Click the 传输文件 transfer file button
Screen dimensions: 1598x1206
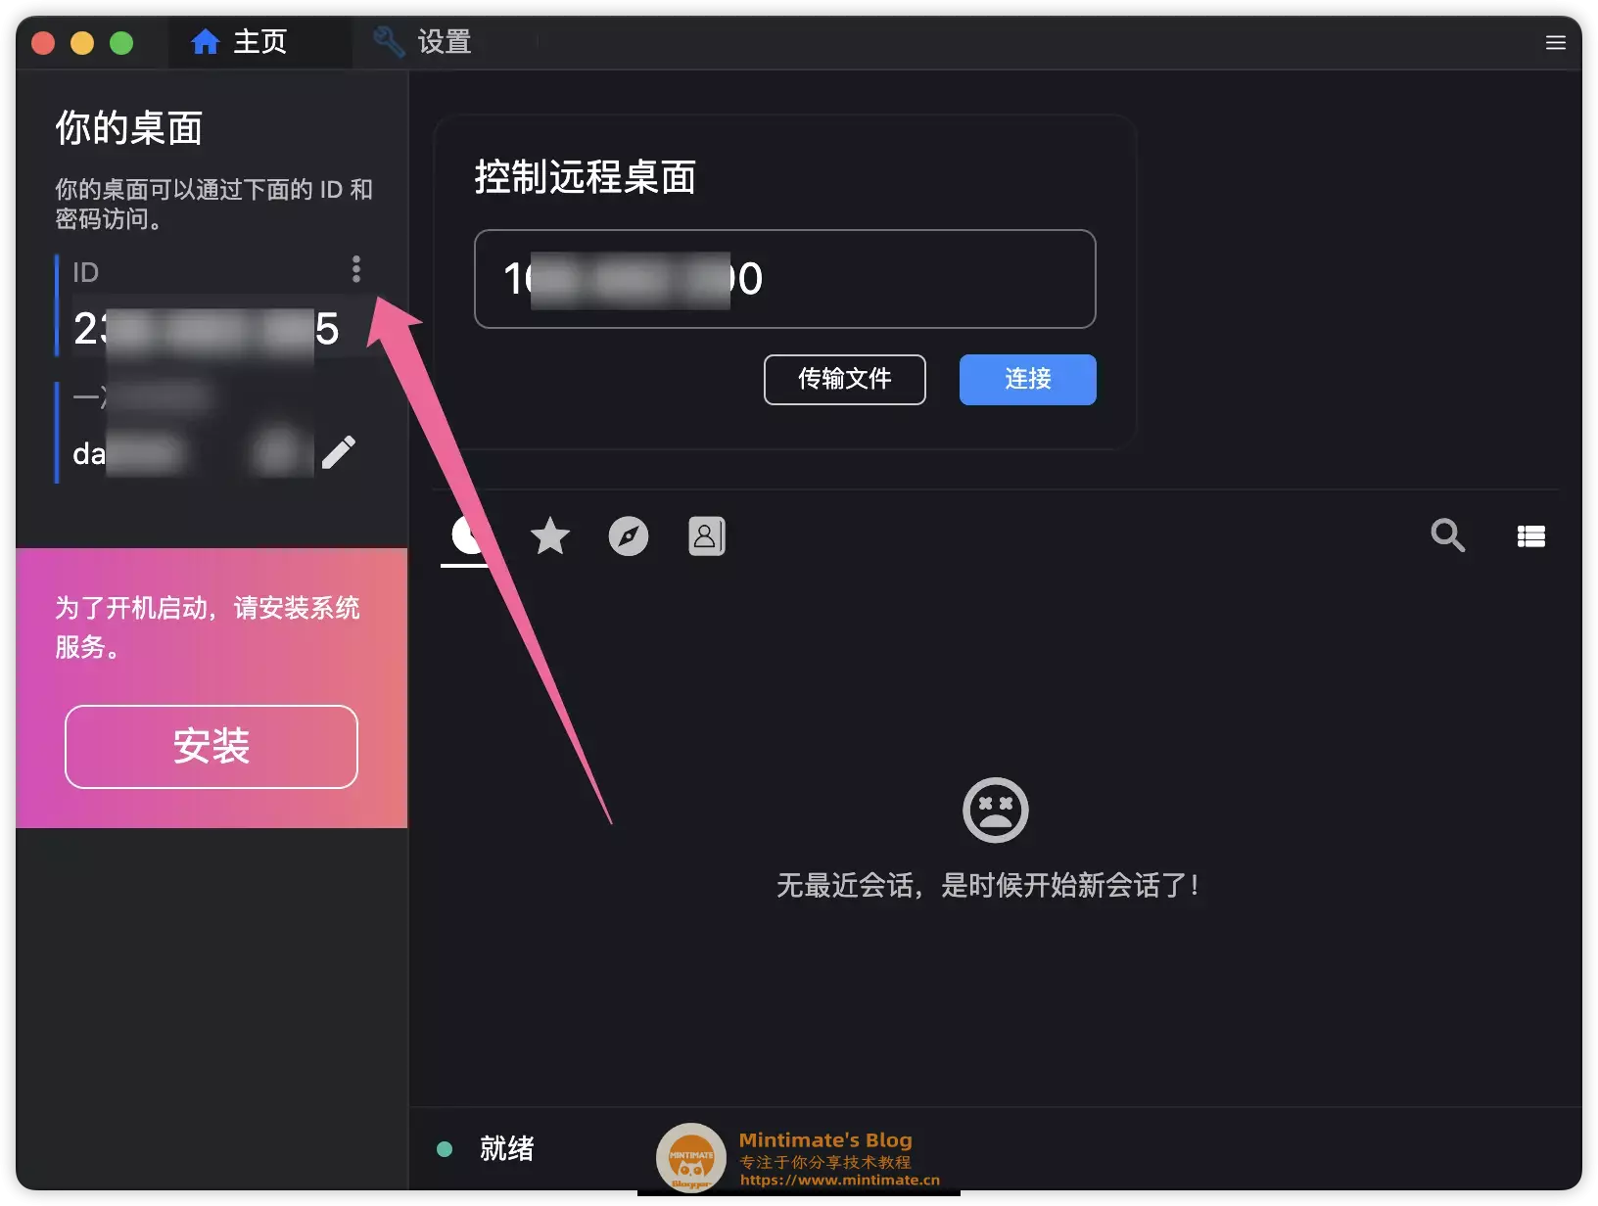[x=845, y=380]
